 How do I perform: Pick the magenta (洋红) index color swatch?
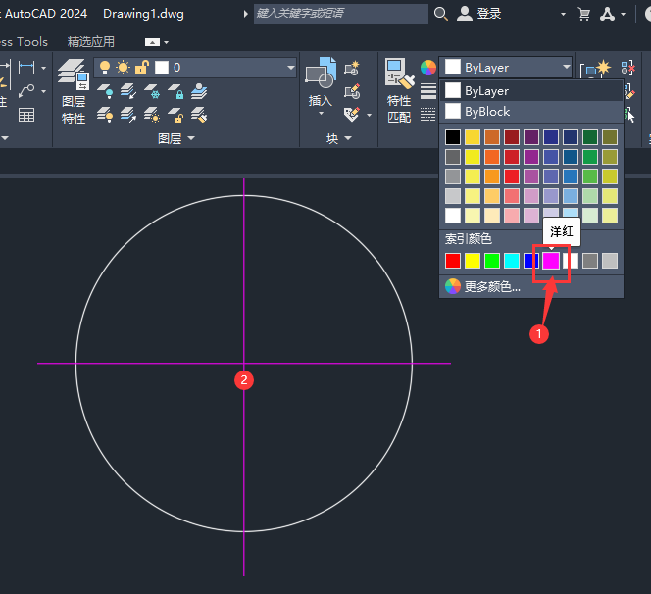[x=551, y=261]
